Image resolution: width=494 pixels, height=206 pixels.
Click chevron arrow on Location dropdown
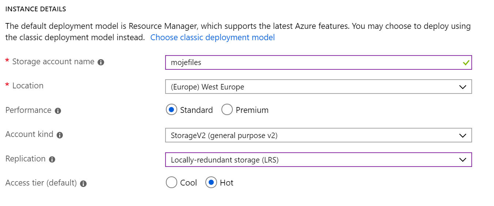(463, 87)
